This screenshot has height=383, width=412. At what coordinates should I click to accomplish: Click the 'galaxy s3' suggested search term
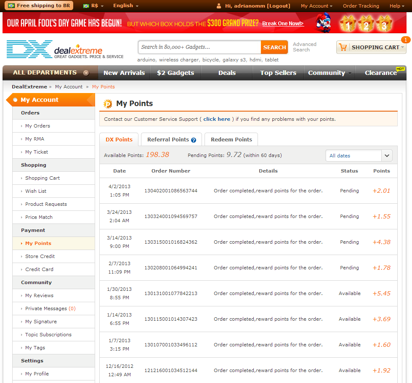pyautogui.click(x=234, y=60)
